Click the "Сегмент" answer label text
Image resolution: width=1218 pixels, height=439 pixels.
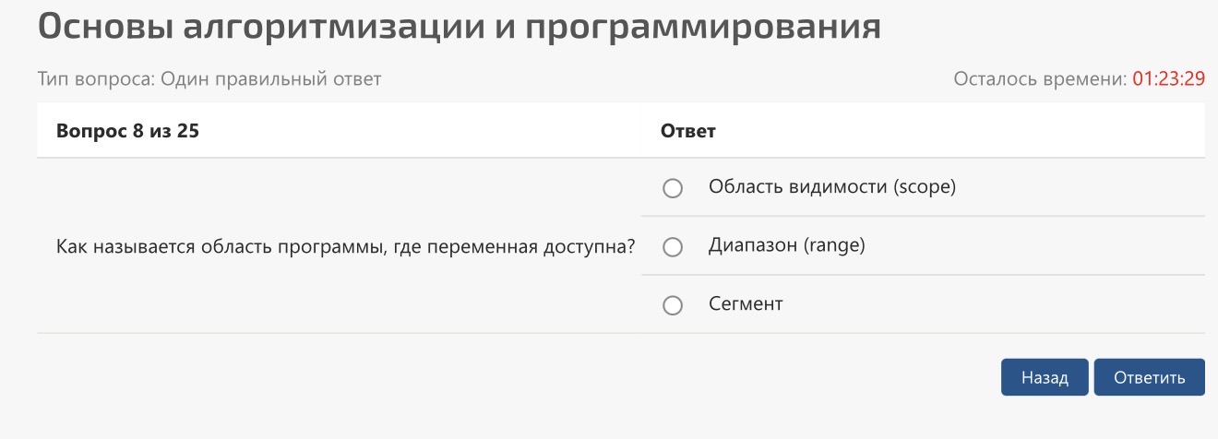(x=746, y=303)
